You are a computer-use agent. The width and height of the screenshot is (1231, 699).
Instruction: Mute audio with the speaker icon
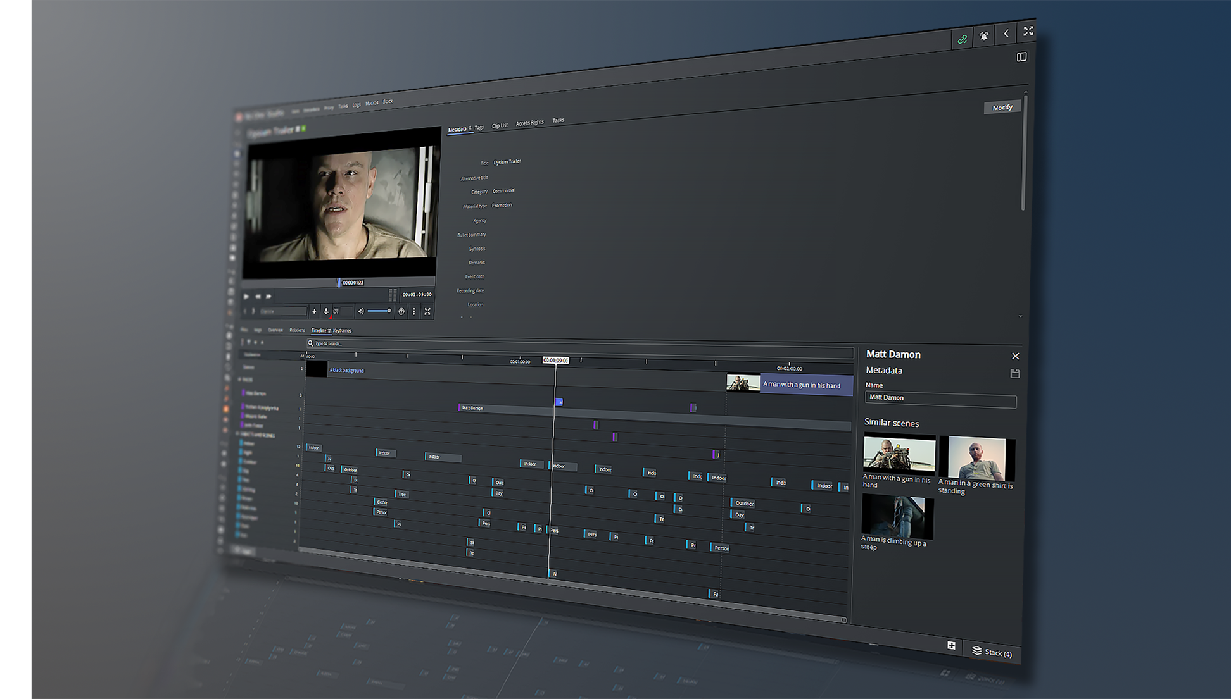[x=361, y=311]
